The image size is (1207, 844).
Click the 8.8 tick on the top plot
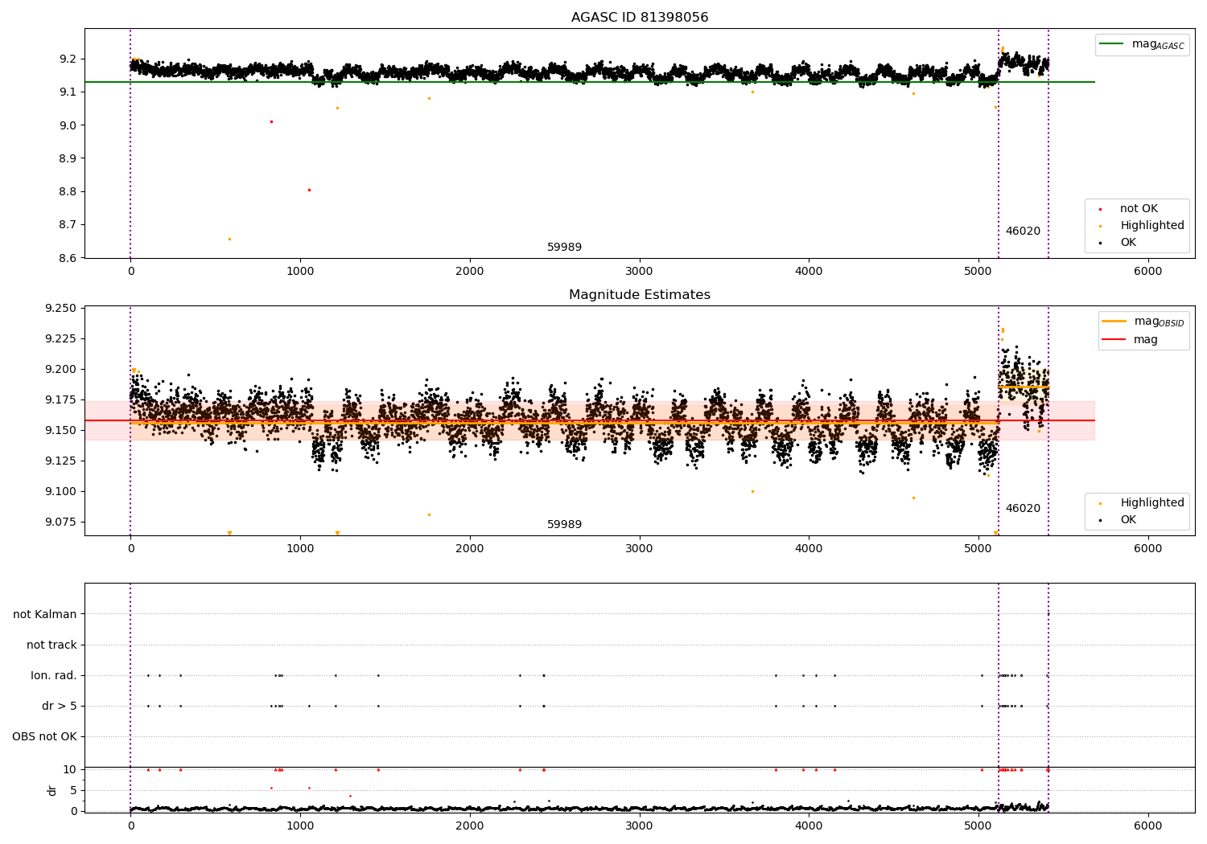coord(68,192)
